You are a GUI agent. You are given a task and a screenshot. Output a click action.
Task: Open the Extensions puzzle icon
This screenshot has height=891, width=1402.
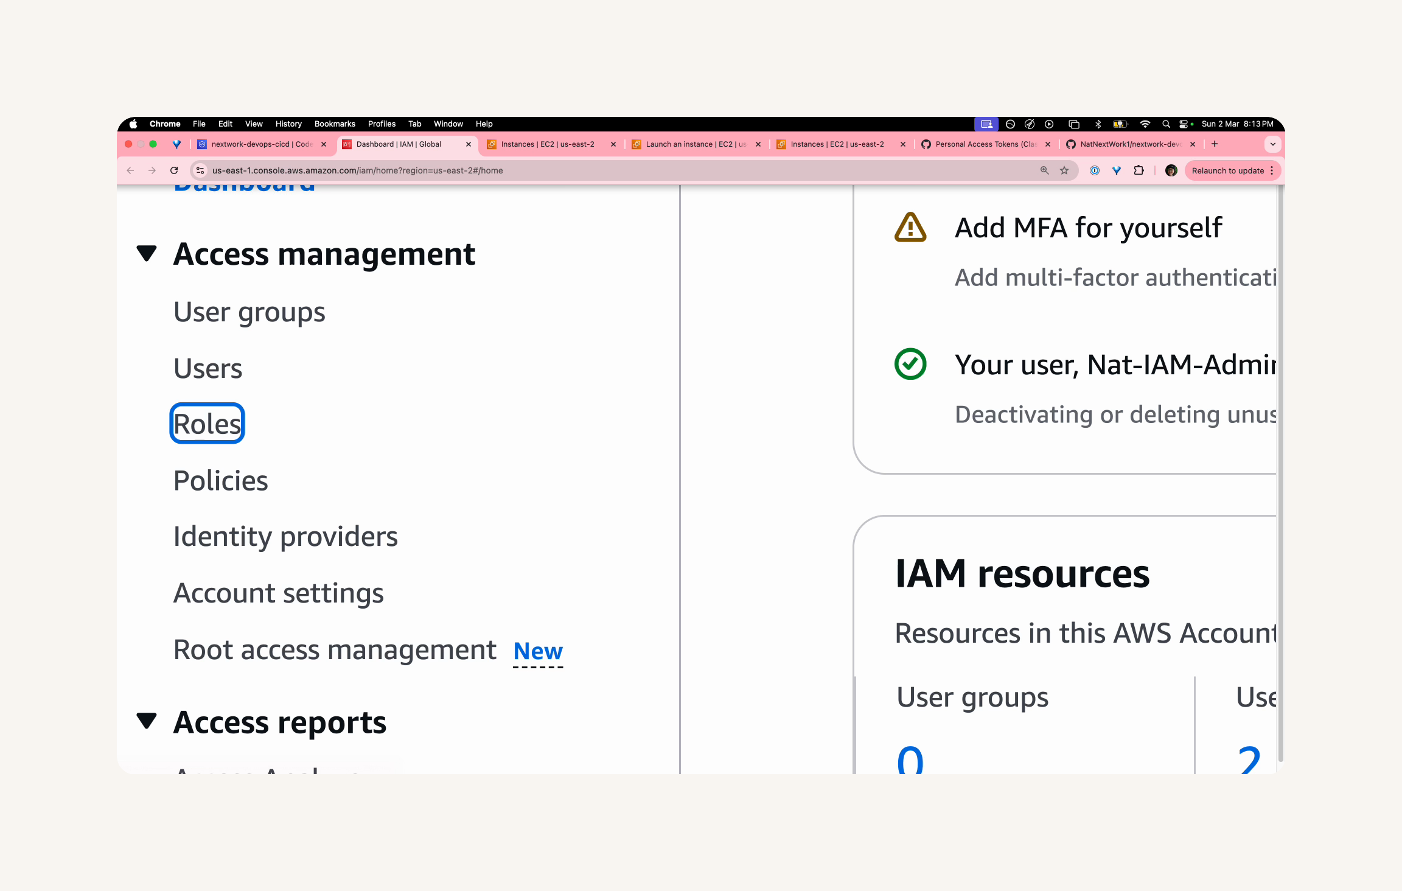click(x=1139, y=170)
